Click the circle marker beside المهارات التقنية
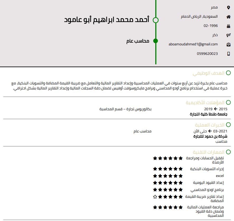Screen dimensions: 234x221 click(228, 152)
